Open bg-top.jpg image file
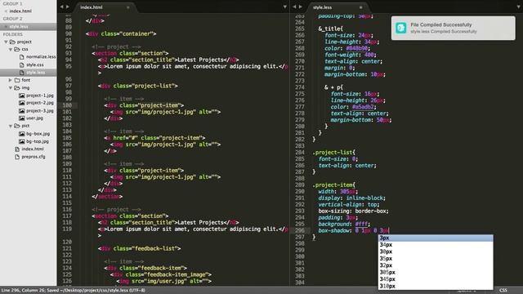Image resolution: width=523 pixels, height=294 pixels. coord(38,141)
